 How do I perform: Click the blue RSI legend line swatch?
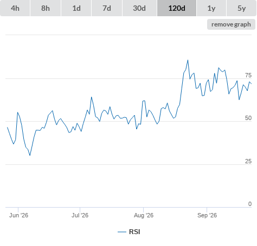pyautogui.click(x=122, y=232)
